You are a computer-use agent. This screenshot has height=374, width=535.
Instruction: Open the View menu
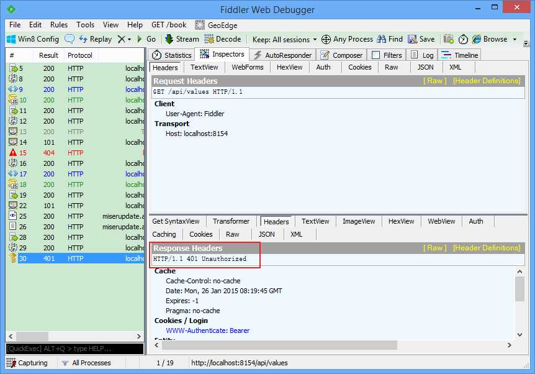110,25
